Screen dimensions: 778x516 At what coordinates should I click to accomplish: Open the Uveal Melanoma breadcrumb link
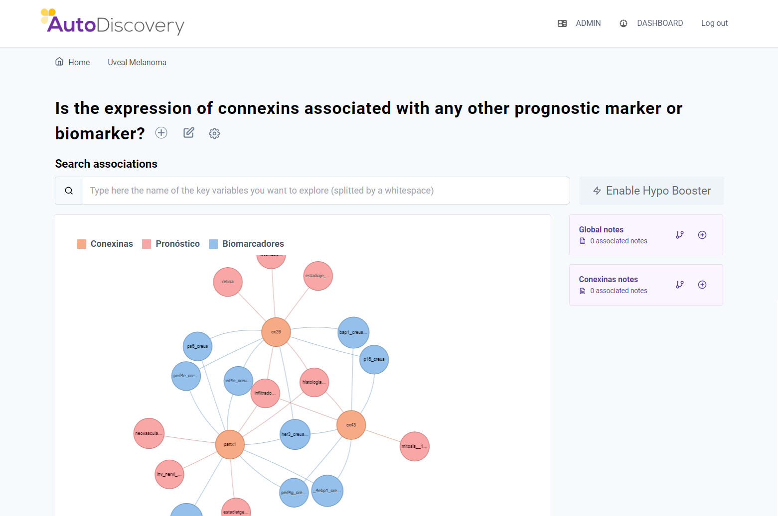point(137,63)
